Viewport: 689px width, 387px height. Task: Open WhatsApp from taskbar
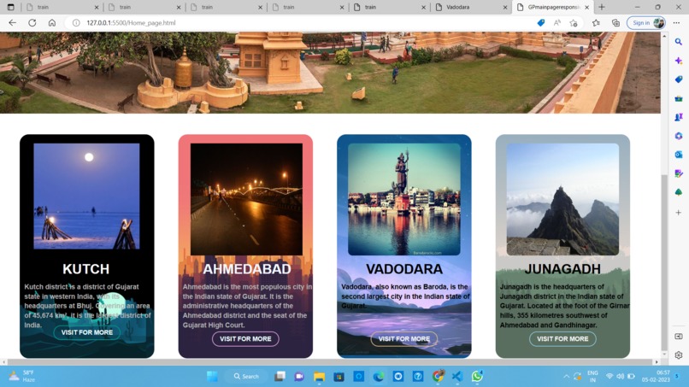coord(477,377)
